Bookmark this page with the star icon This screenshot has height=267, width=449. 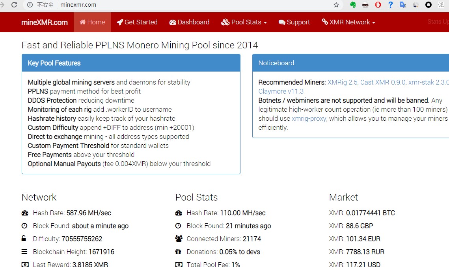(336, 5)
